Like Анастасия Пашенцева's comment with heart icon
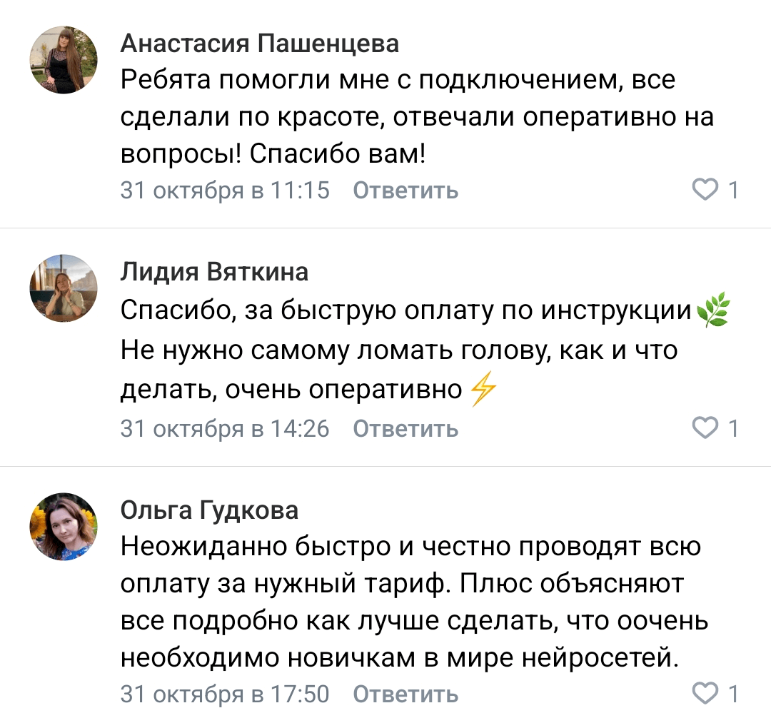771x728 pixels. [705, 190]
